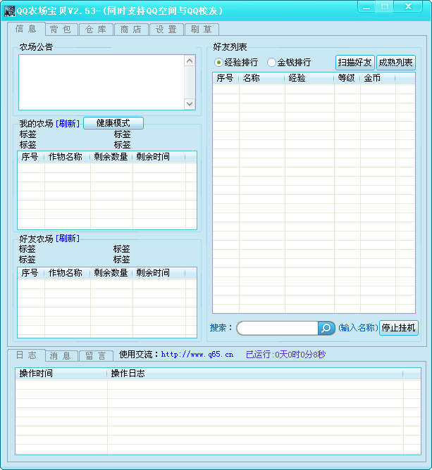Sort friend list by 金币 column header
432x470 pixels.
(x=378, y=78)
